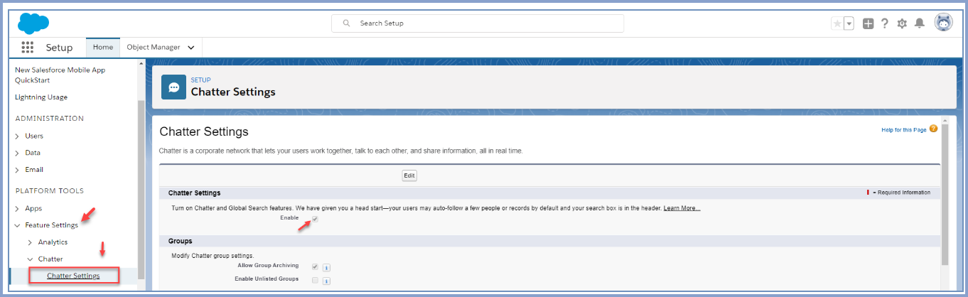This screenshot has width=968, height=297.
Task: Toggle the Allow Group Archiving checkbox
Action: [x=315, y=266]
